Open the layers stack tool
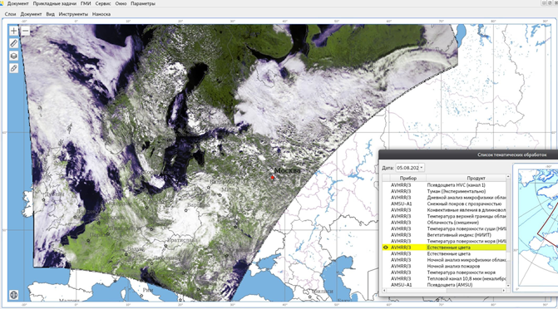Image resolution: width=558 pixels, height=309 pixels. click(x=13, y=56)
